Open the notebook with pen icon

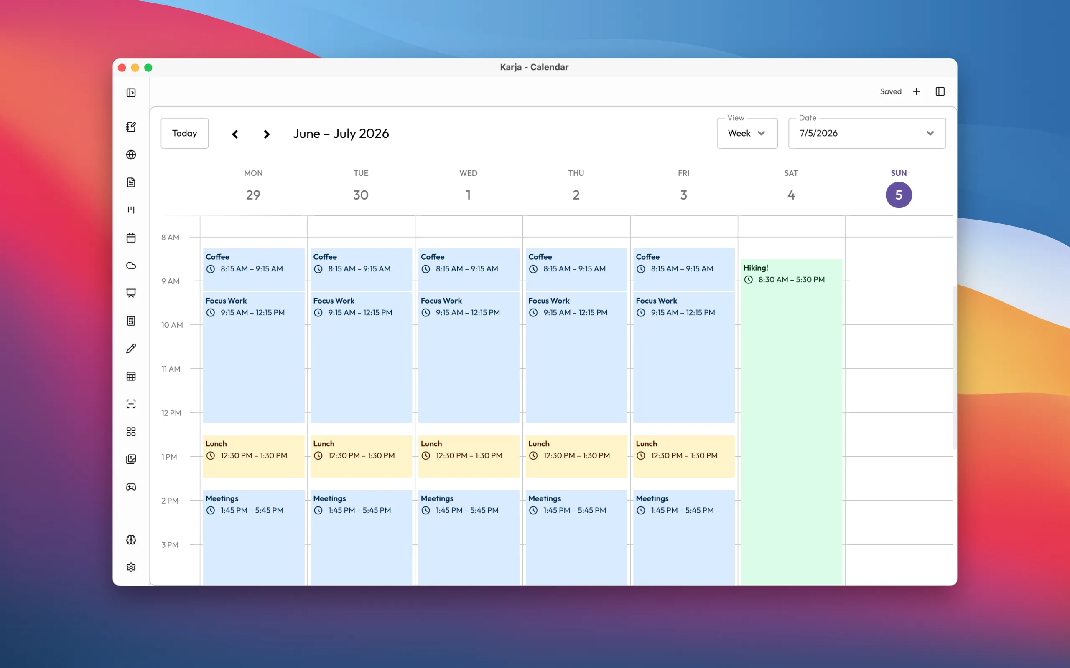pos(131,127)
